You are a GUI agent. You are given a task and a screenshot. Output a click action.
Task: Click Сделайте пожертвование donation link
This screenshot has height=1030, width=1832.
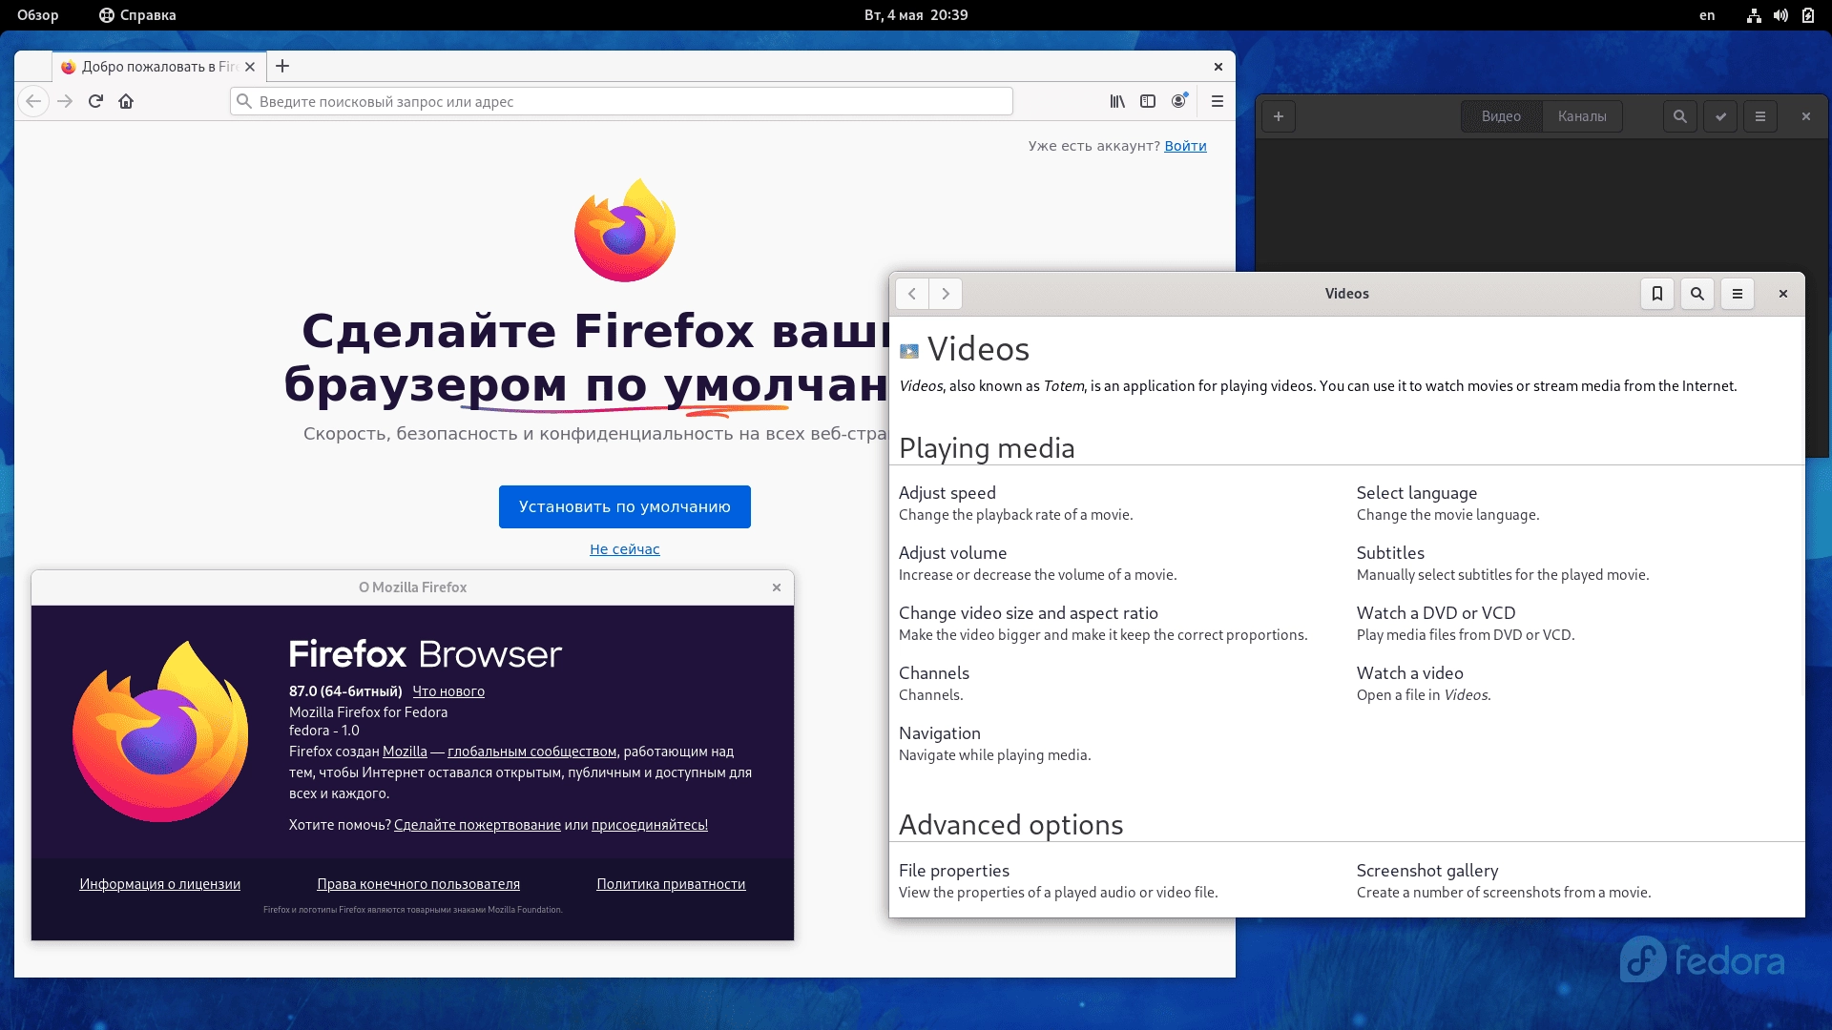(477, 825)
